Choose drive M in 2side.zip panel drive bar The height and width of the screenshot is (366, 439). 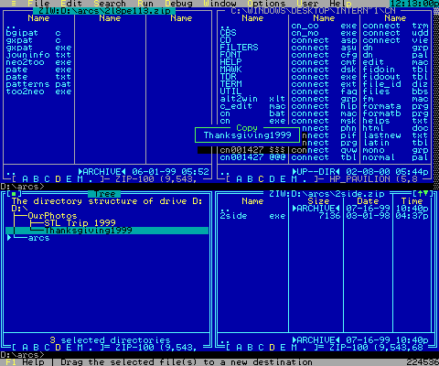(x=294, y=348)
